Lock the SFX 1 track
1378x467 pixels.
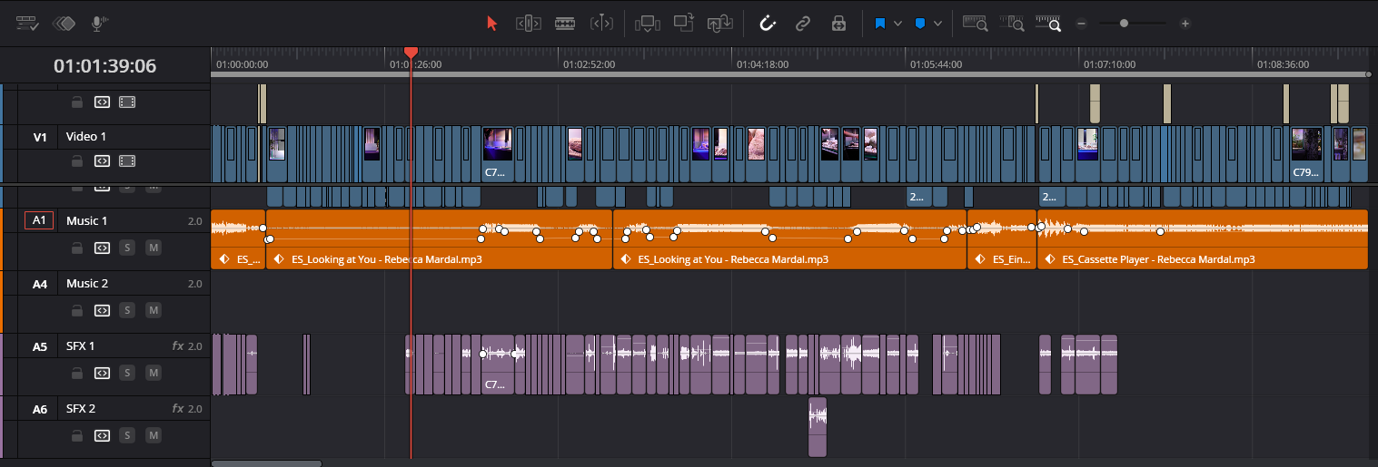77,373
